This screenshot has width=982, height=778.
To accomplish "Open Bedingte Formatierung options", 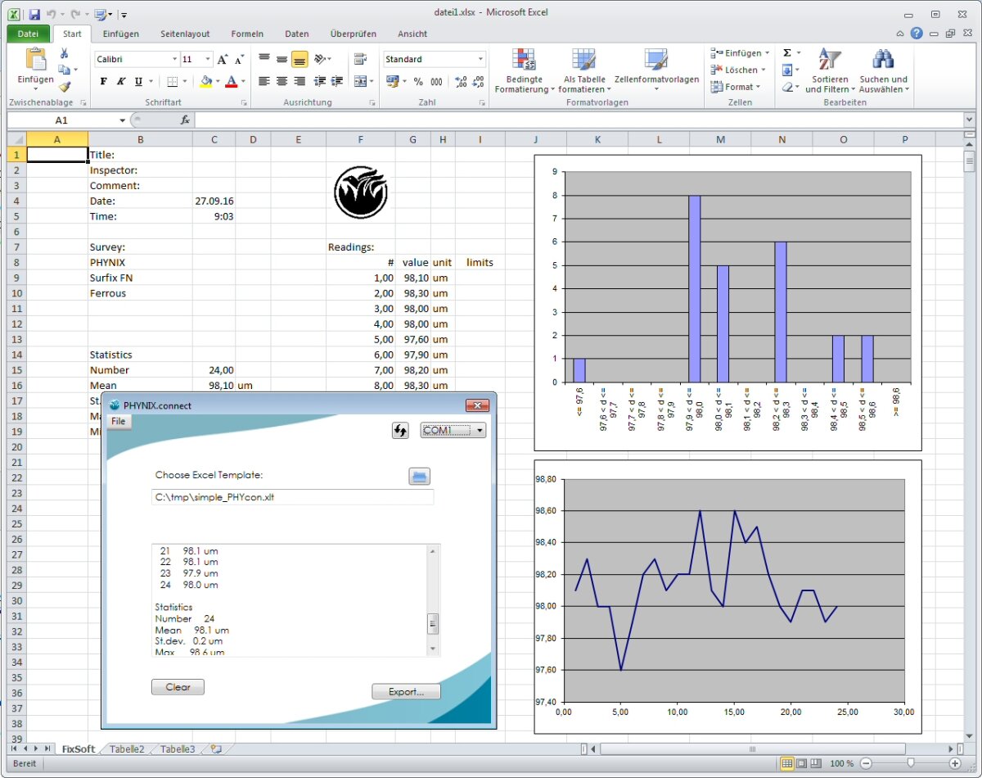I will pos(524,70).
